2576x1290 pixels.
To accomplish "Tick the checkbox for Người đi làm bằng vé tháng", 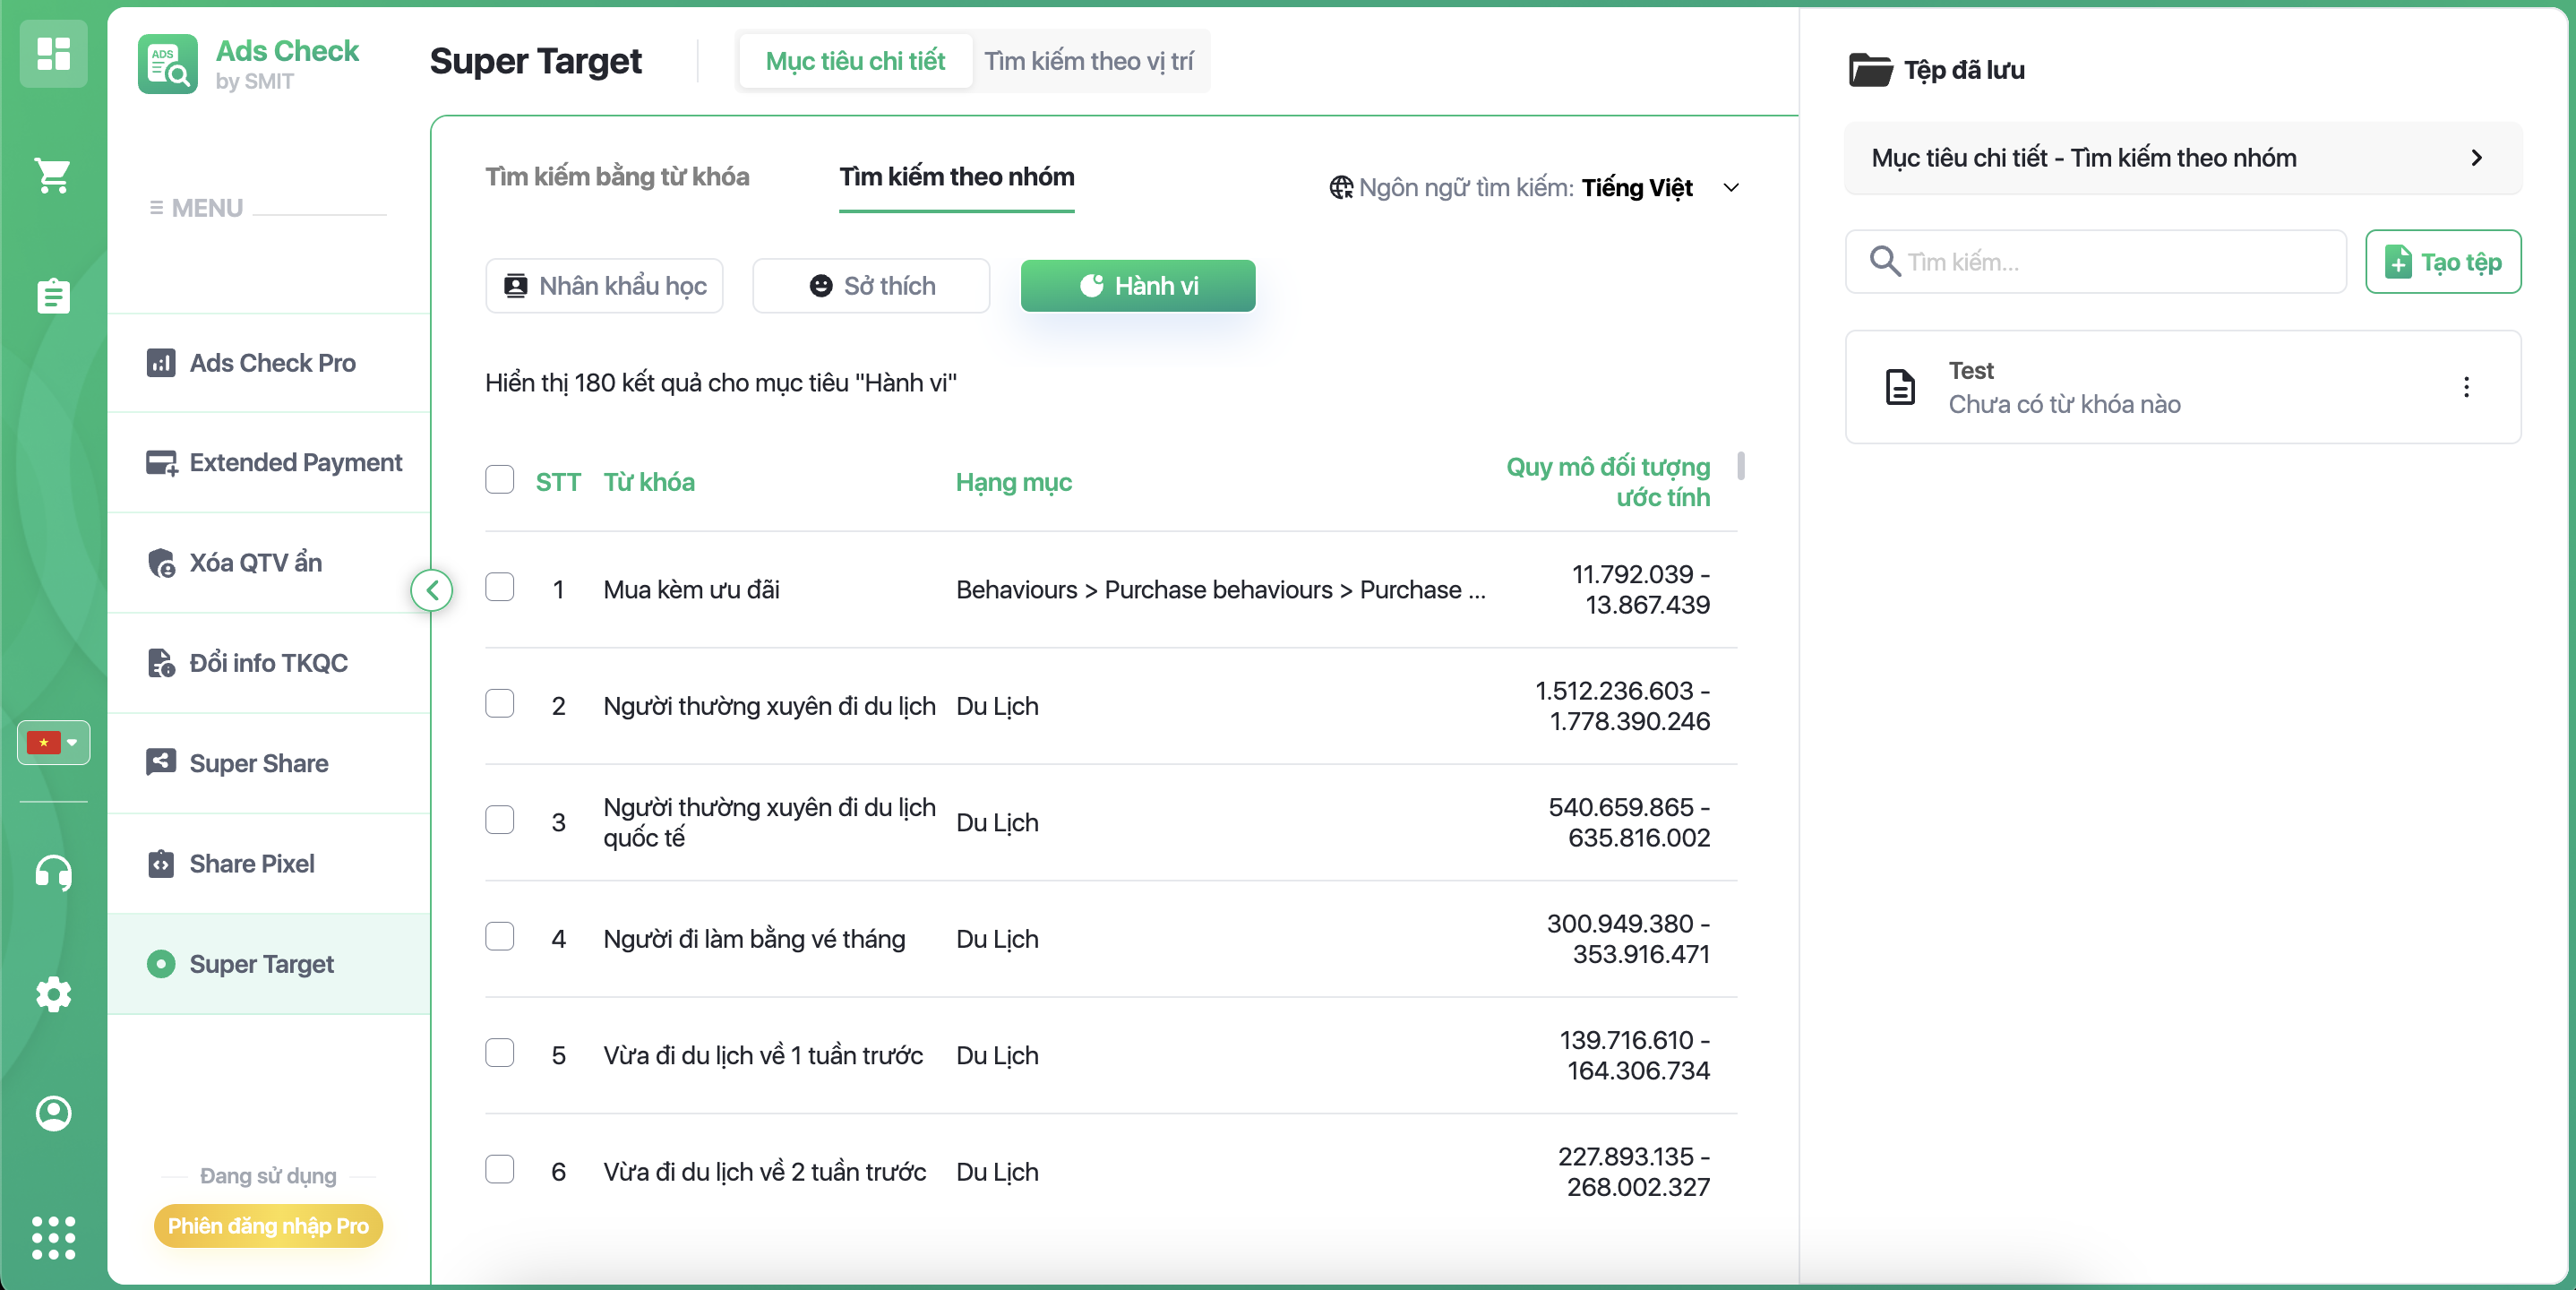I will coord(499,937).
